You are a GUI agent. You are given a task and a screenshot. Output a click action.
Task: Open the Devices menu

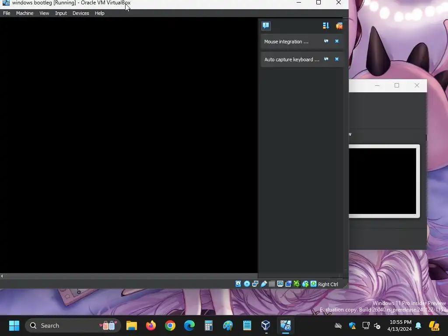point(80,13)
